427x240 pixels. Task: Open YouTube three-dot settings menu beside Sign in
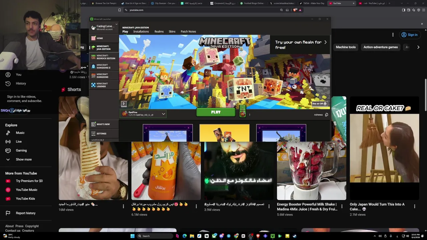(x=393, y=35)
